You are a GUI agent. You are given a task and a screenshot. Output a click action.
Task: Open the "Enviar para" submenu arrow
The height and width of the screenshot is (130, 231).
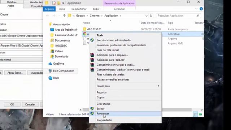(x=158, y=86)
